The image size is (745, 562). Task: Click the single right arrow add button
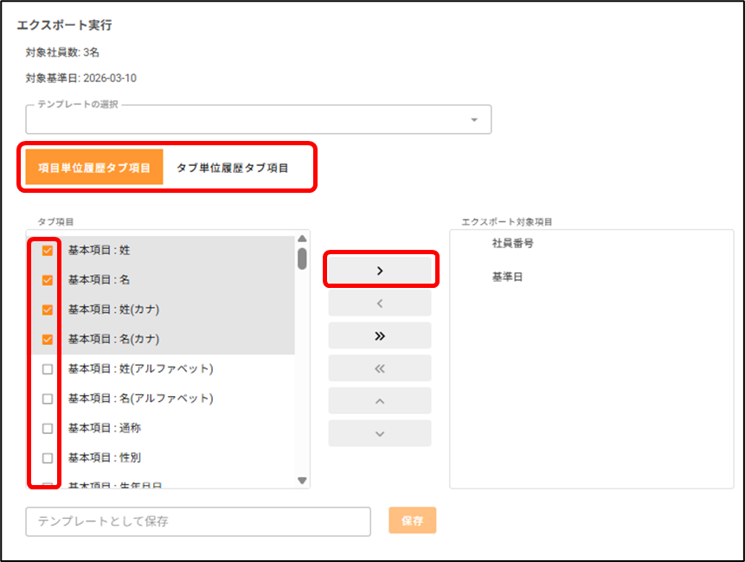point(379,271)
